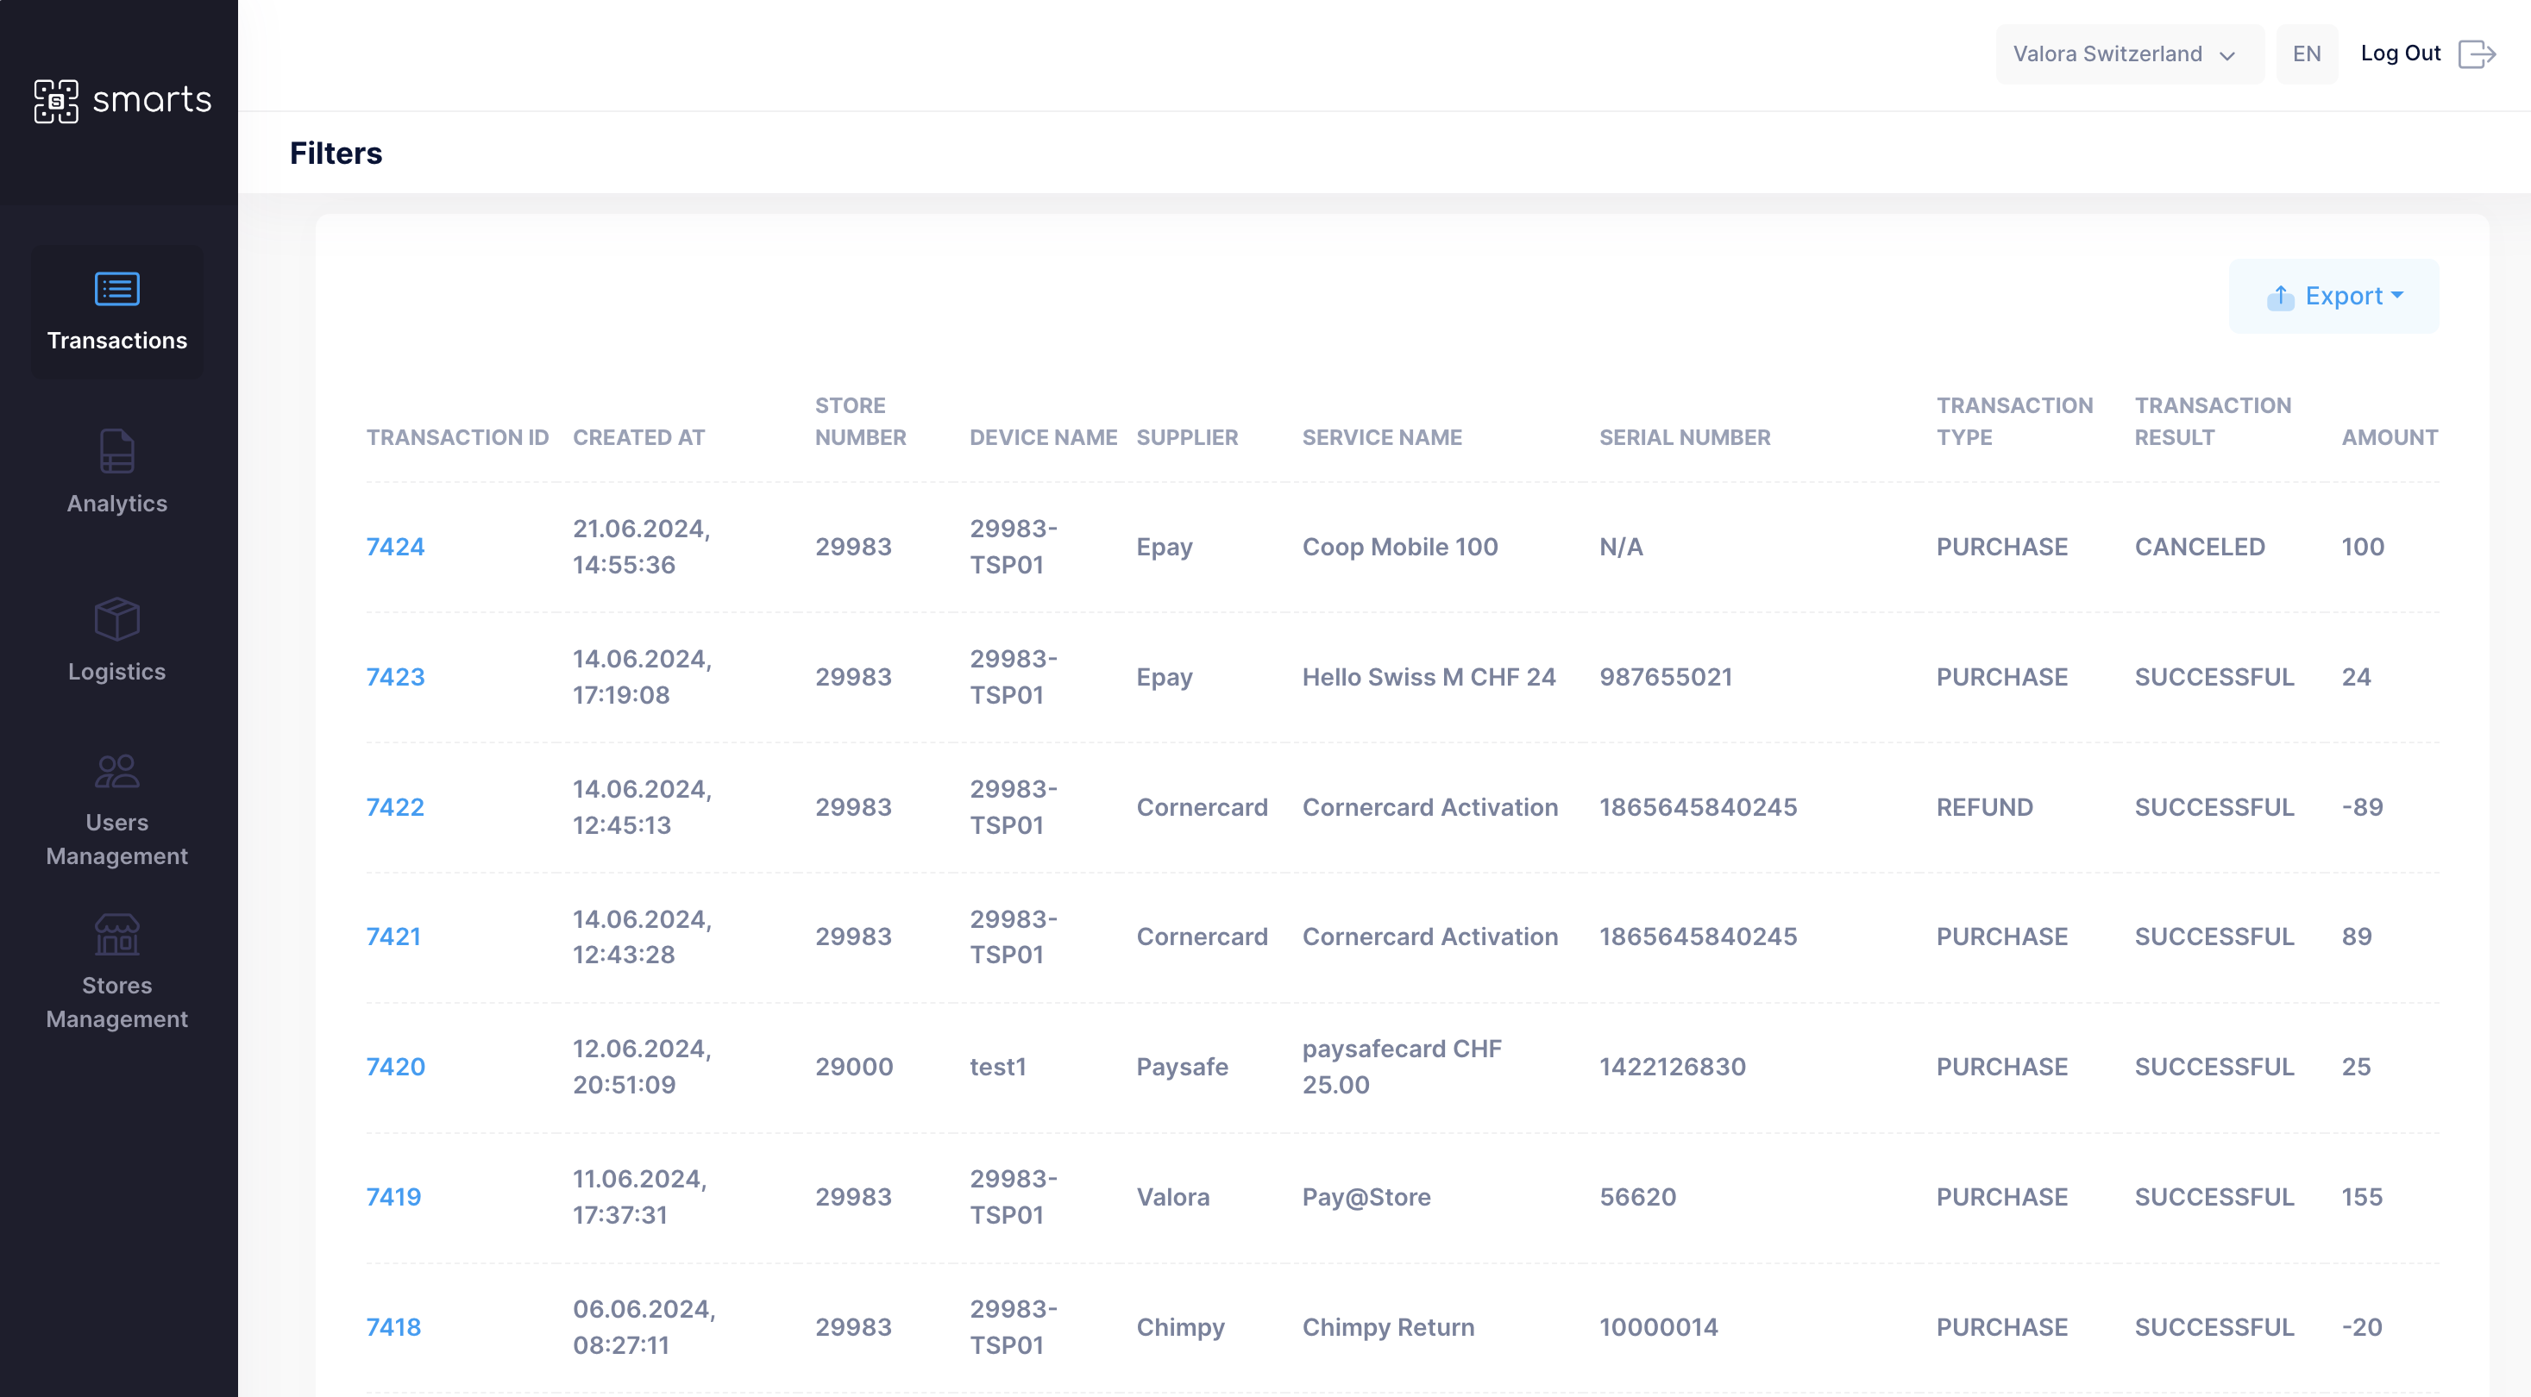The height and width of the screenshot is (1397, 2531).
Task: Click the -20 amount cell
Action: click(x=2361, y=1327)
